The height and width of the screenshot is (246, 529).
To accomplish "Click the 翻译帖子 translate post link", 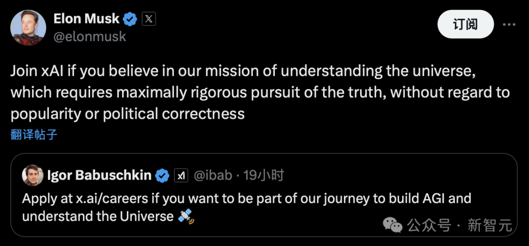I will [34, 134].
